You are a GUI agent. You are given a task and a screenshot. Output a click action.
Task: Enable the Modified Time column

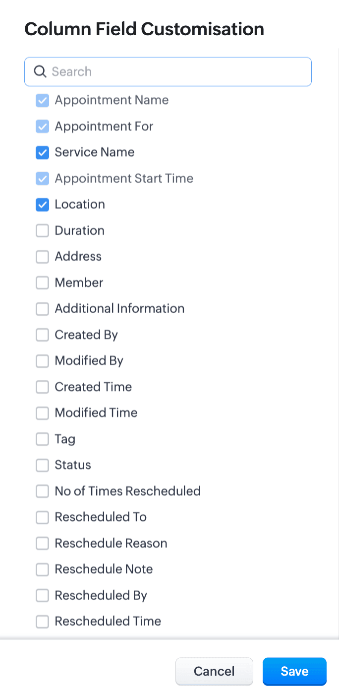[43, 413]
